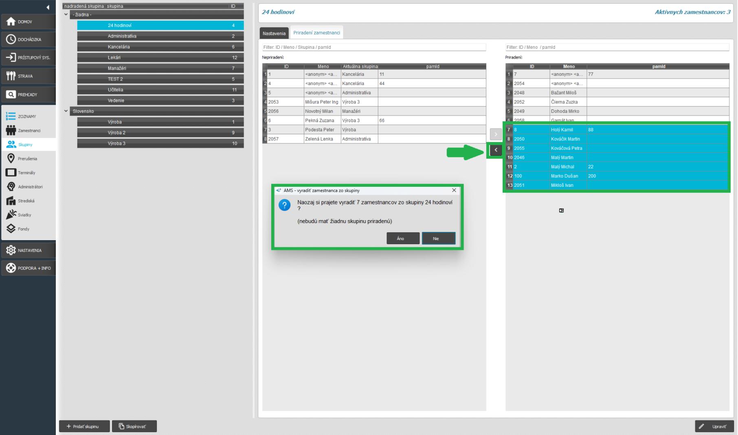Viewport: 738px width, 435px height.
Task: Collapse the sidebar with the top arrow
Action: (x=48, y=7)
